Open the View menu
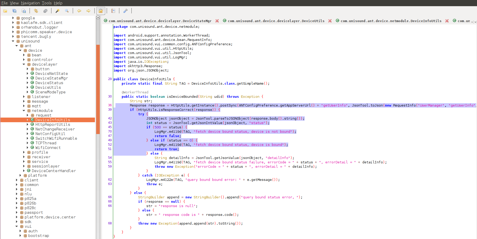The width and height of the screenshot is (477, 239). click(14, 3)
